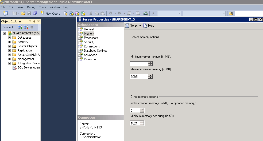Open the Open File folder icon
This screenshot has width=263, height=141.
click(23, 13)
